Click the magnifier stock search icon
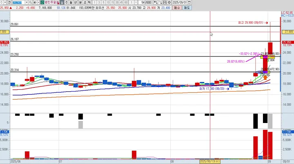Image resolution: width=294 pixels, height=164 pixels. (x=30, y=2)
